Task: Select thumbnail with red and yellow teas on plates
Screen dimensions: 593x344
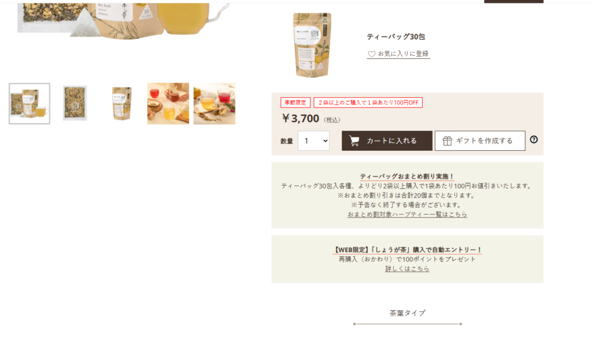Action: coord(168,103)
